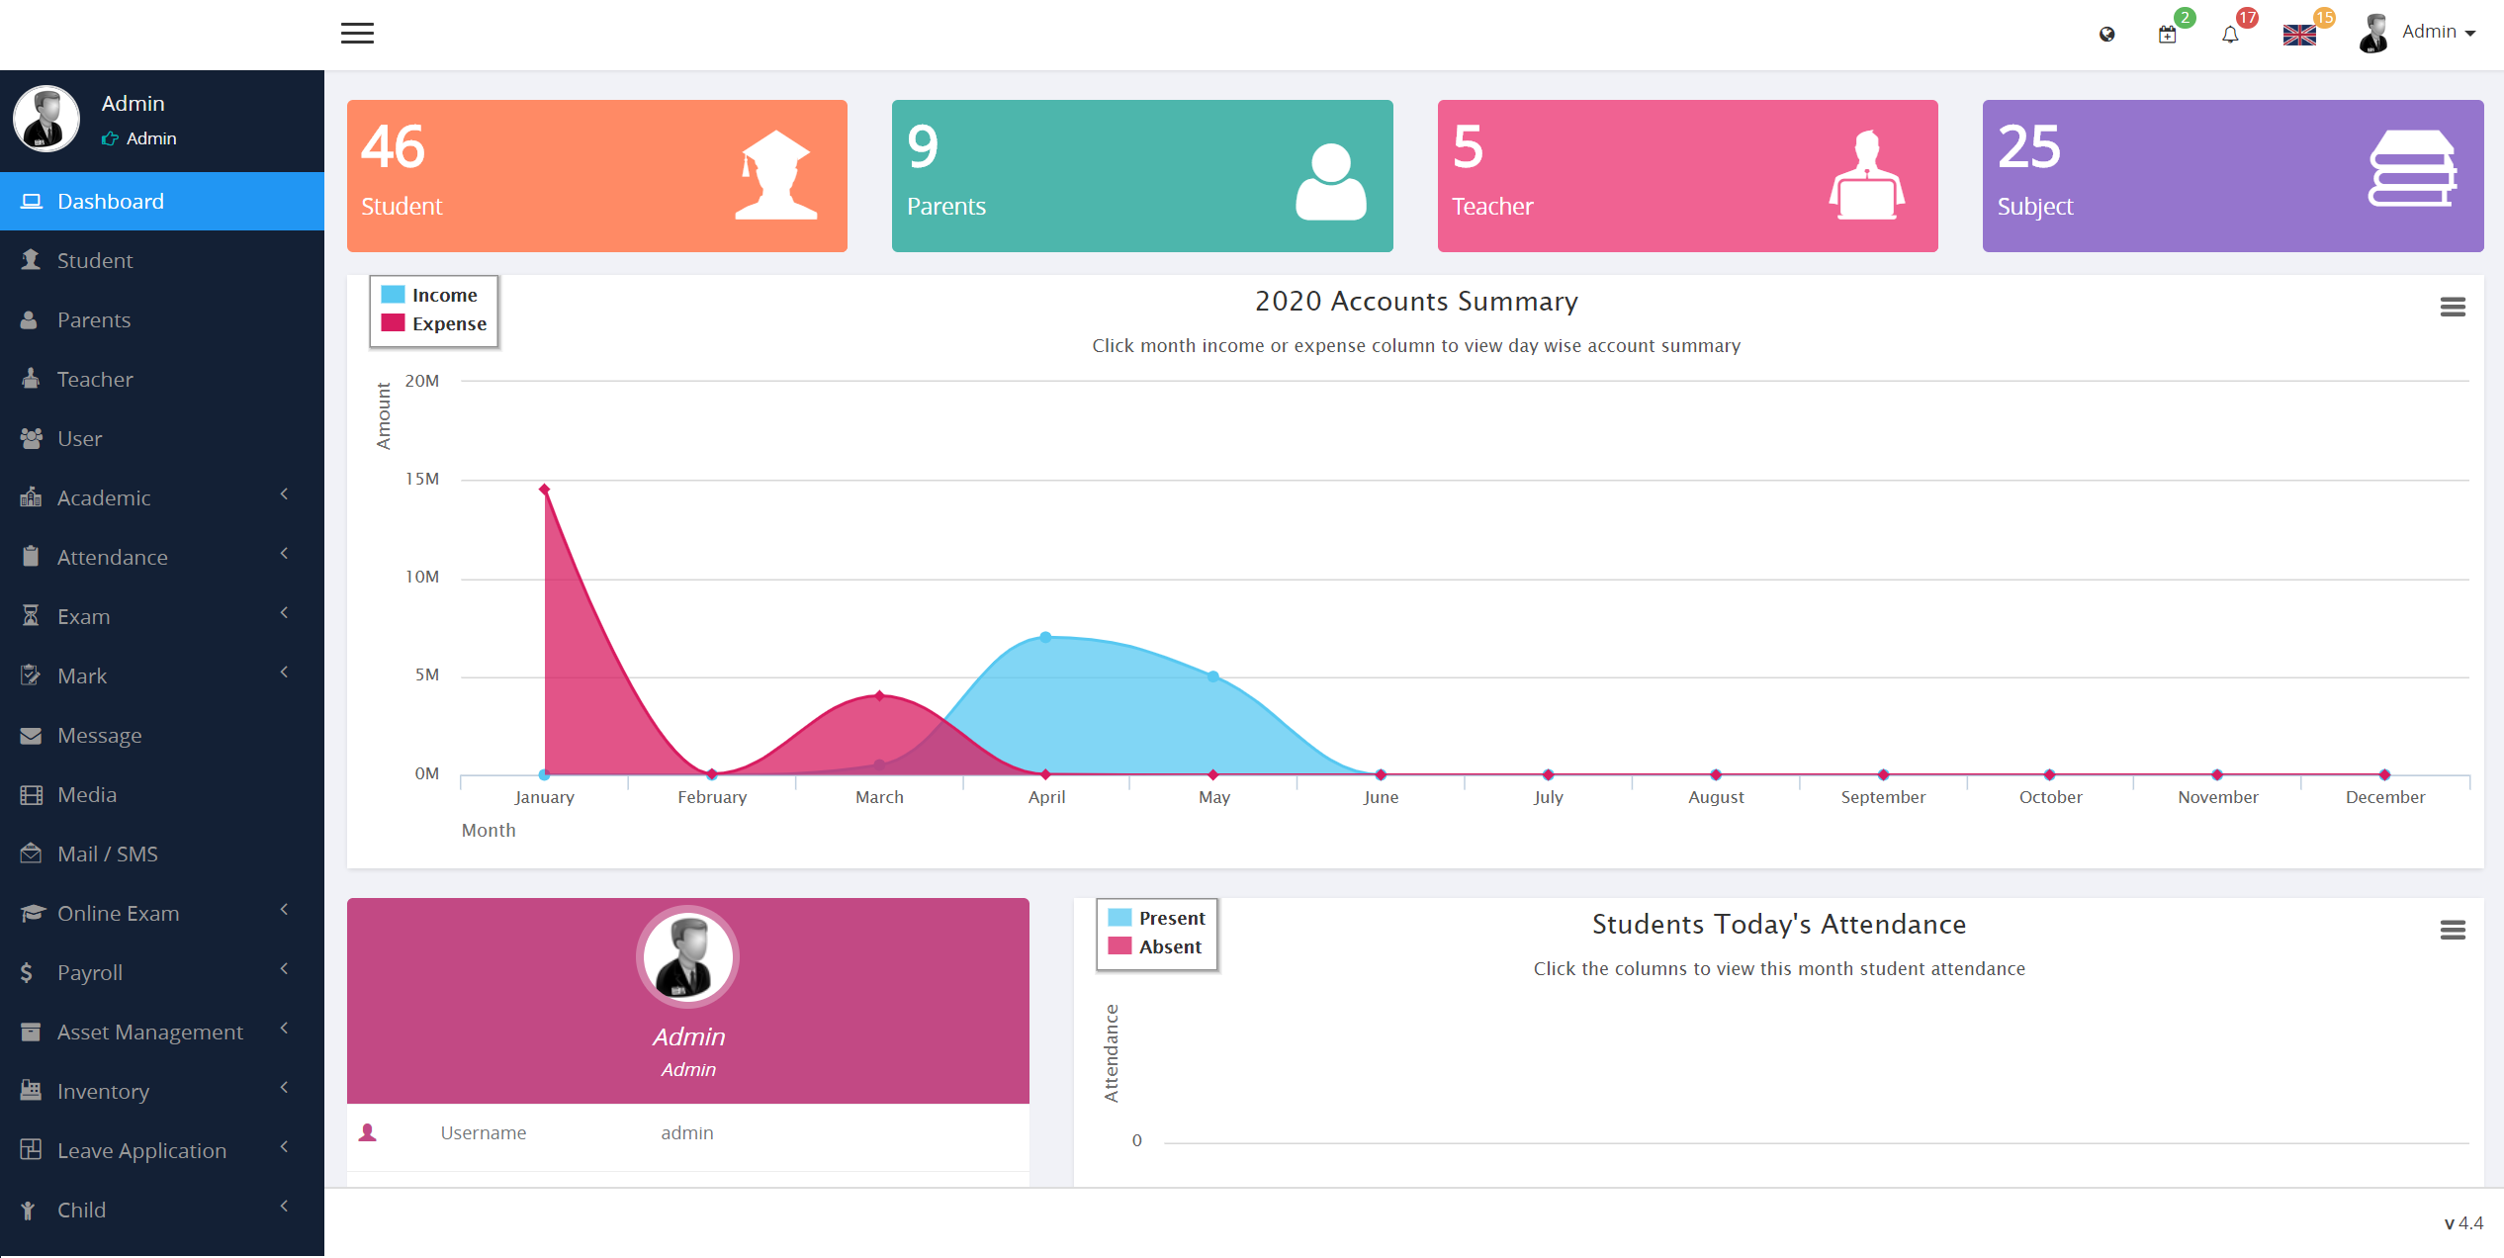Screen dimensions: 2504x1258
Task: Click the January expense data point
Action: tap(544, 490)
